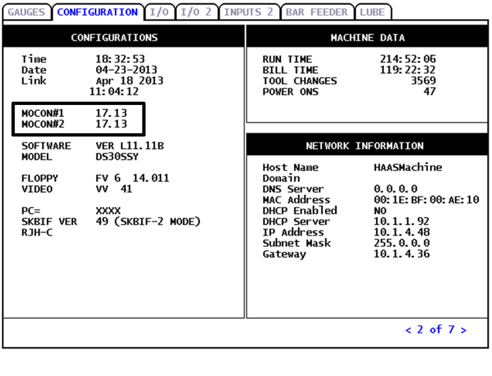
Task: Click the Gateway label
Action: (284, 254)
